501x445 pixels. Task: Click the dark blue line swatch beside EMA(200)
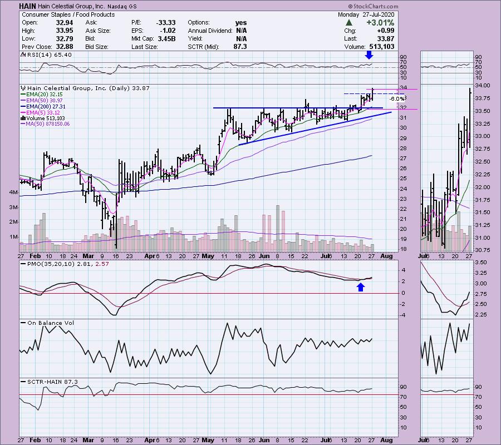pyautogui.click(x=23, y=107)
